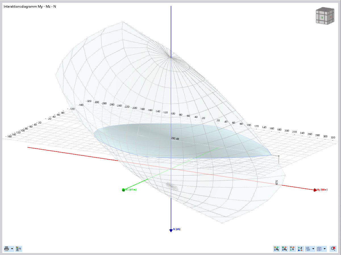The image size is (341, 255).
Task: Set view in N axis direction
Action: (x=292, y=249)
